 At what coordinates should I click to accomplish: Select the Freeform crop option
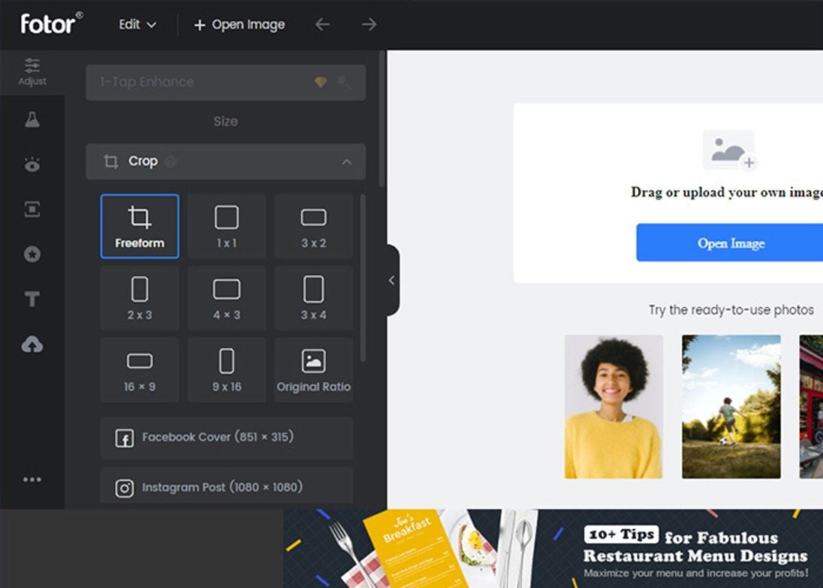pos(139,226)
